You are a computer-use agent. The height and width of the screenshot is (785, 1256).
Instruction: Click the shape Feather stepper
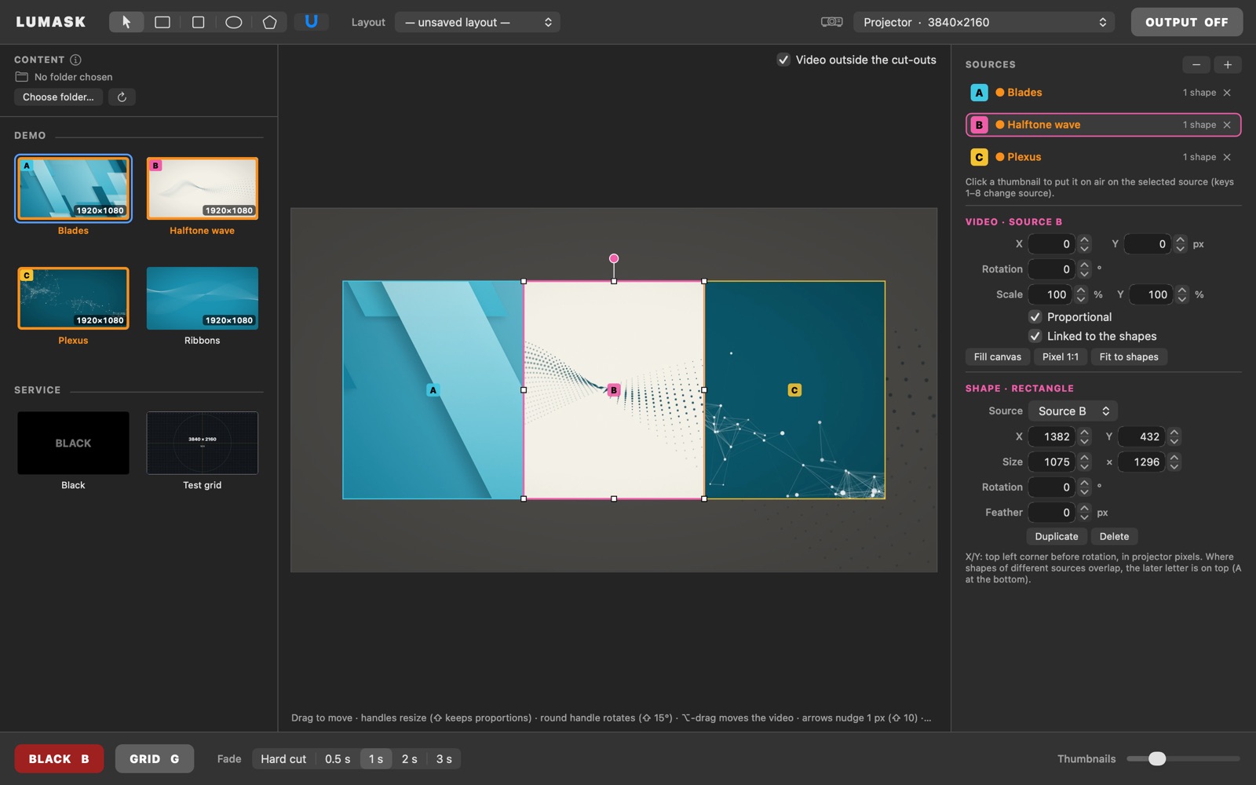coord(1084,513)
